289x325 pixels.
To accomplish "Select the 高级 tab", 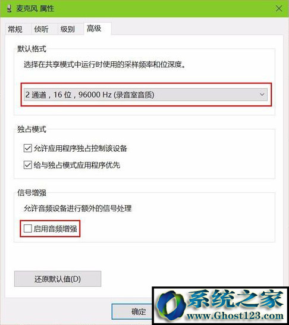I will (94, 29).
